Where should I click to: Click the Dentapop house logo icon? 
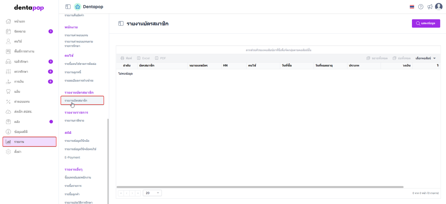click(77, 7)
